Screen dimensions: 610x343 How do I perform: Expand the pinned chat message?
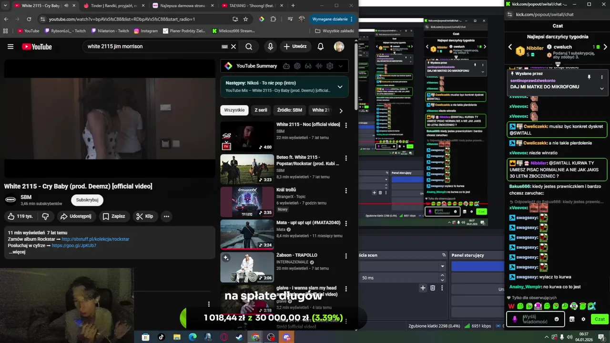point(601,88)
